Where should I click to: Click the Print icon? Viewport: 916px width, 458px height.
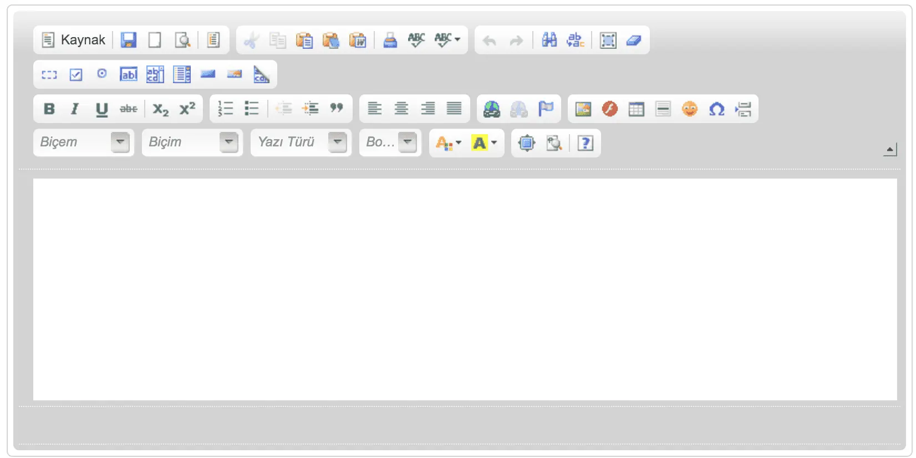pos(390,40)
